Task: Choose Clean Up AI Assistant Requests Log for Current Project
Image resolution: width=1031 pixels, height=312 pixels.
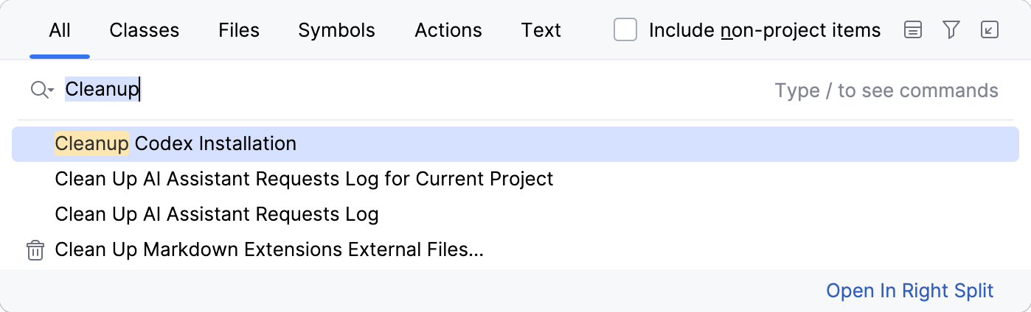Action: coord(304,179)
